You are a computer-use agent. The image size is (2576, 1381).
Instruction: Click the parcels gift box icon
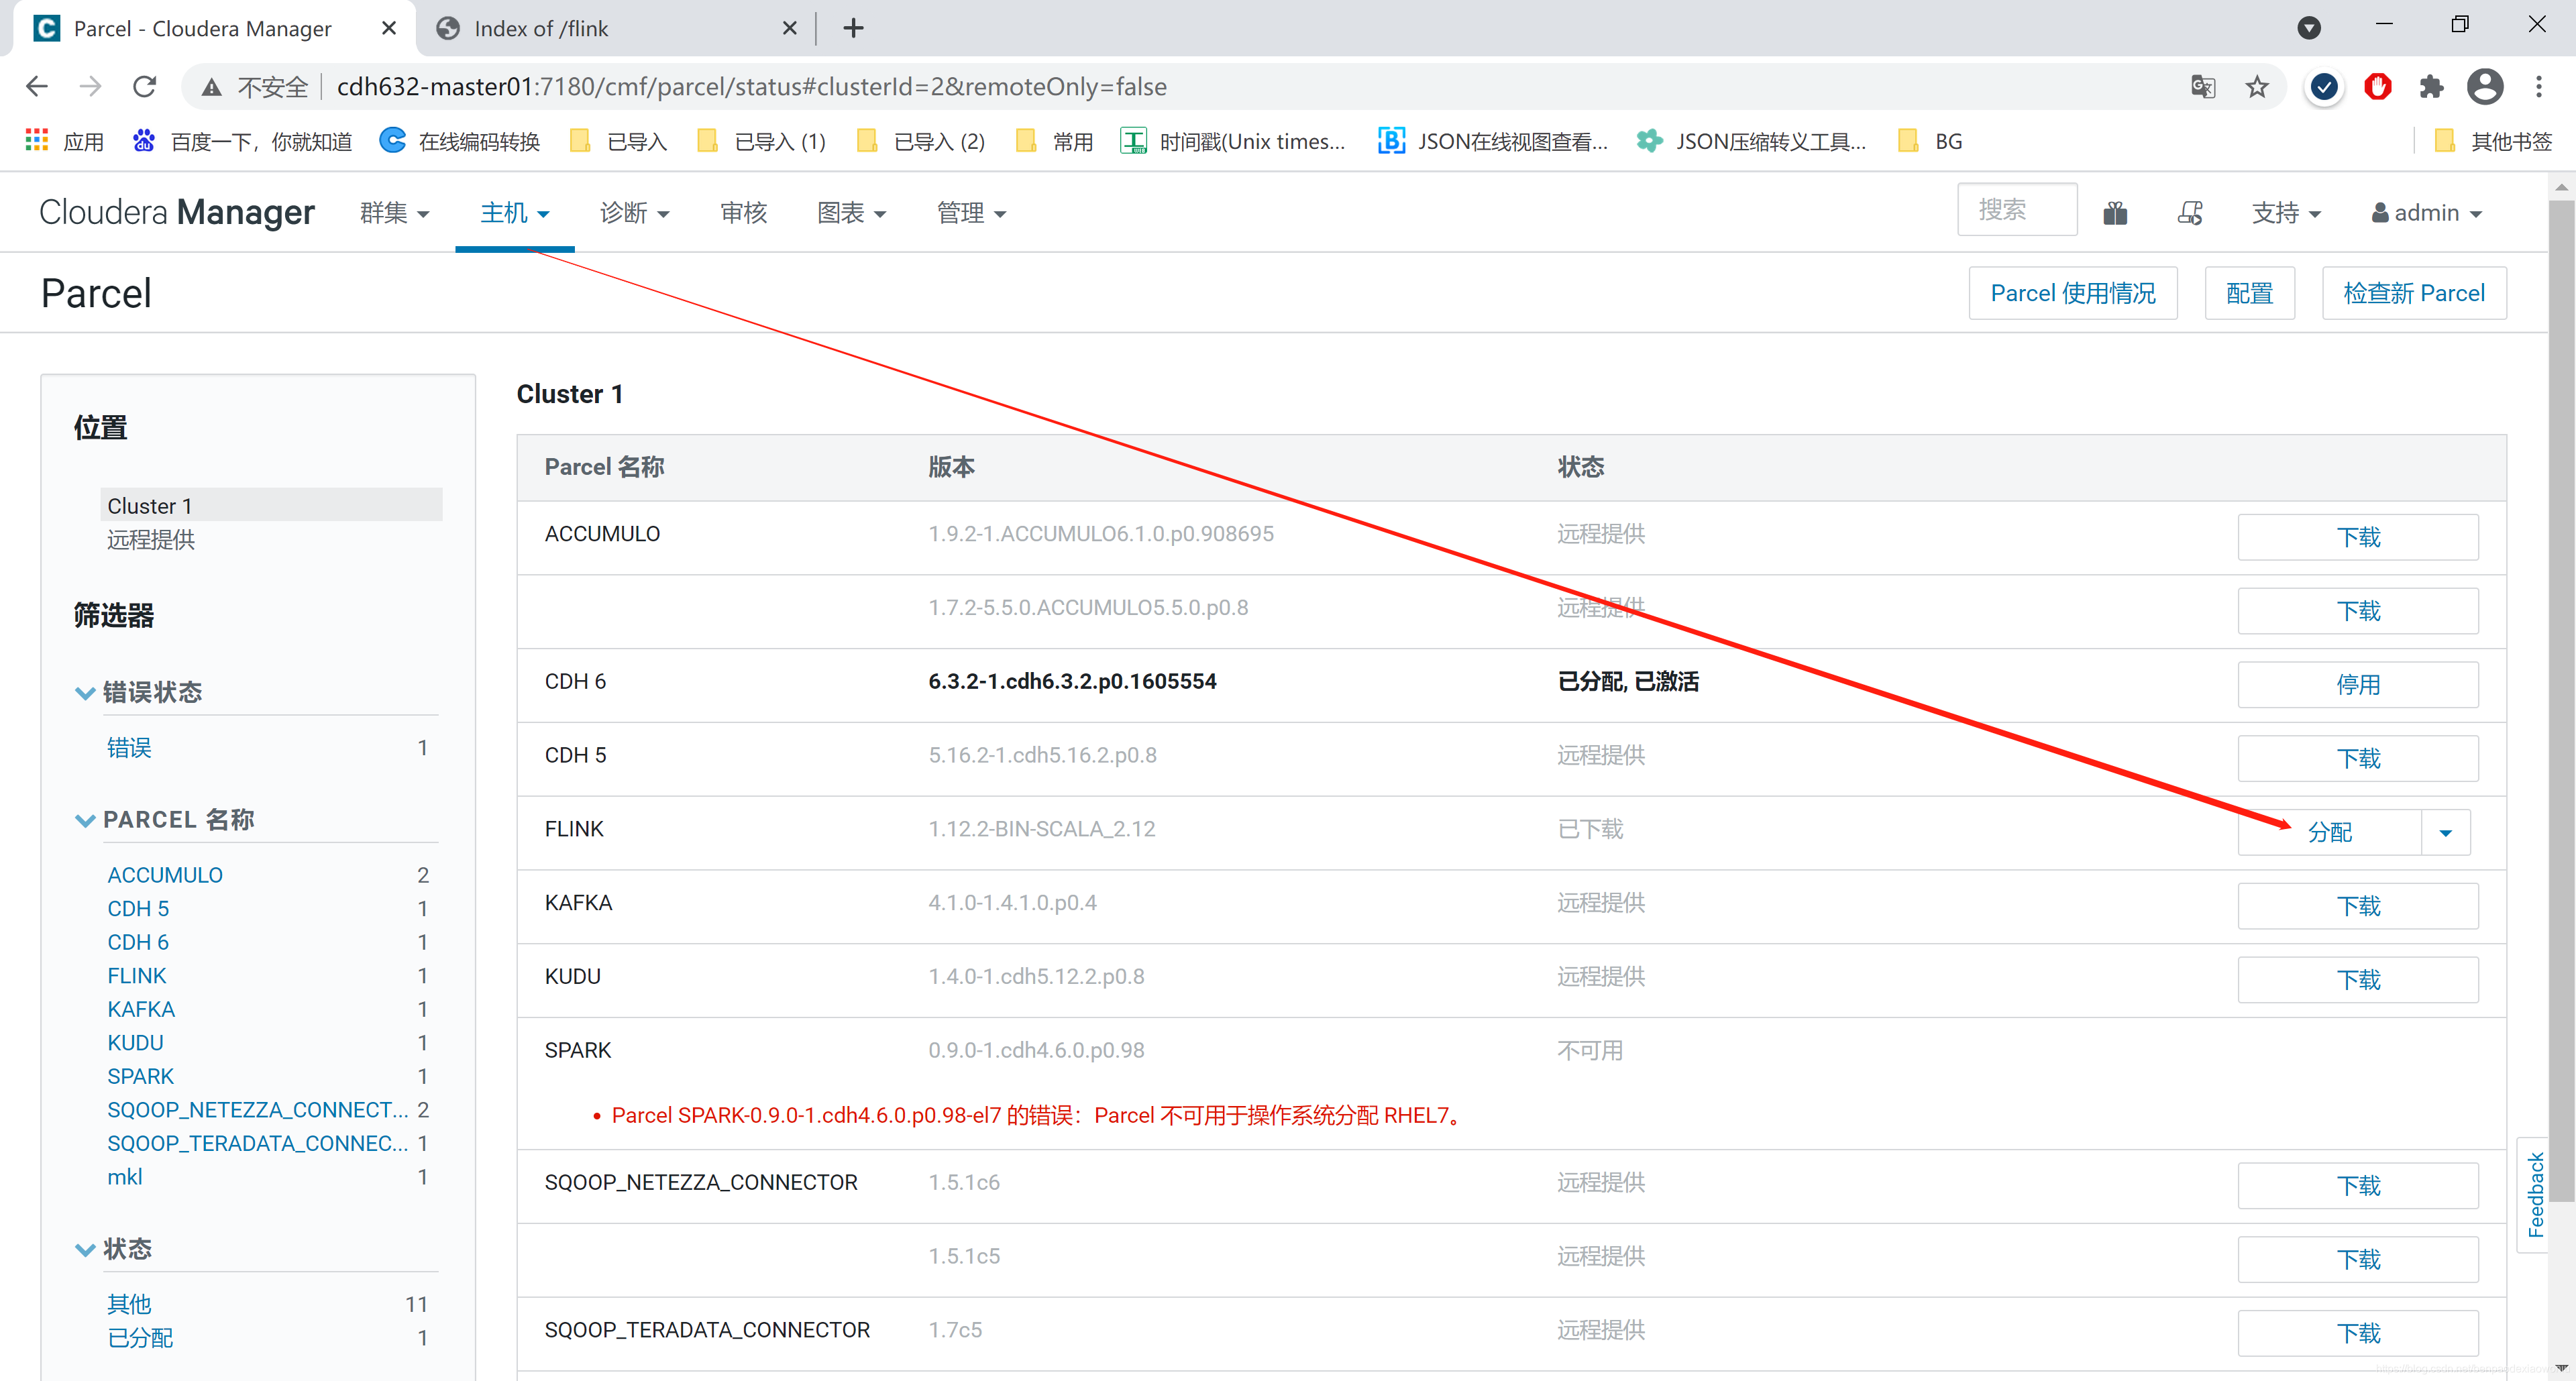pyautogui.click(x=2115, y=213)
